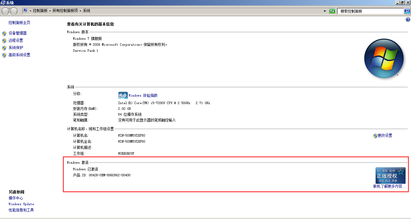Click the text Windows 7 旗舰版
The image size is (411, 219).
[x=88, y=39]
